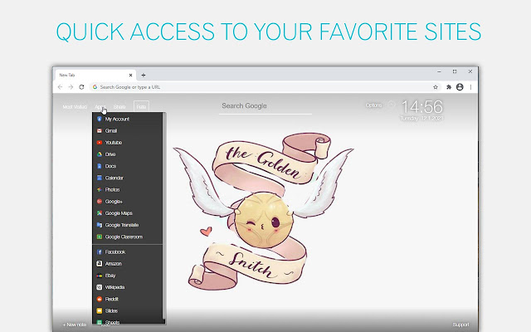Click the 14:56 clock display
531x332 pixels.
[422, 107]
